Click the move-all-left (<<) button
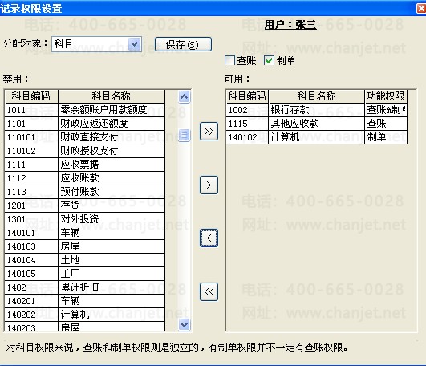 209,292
